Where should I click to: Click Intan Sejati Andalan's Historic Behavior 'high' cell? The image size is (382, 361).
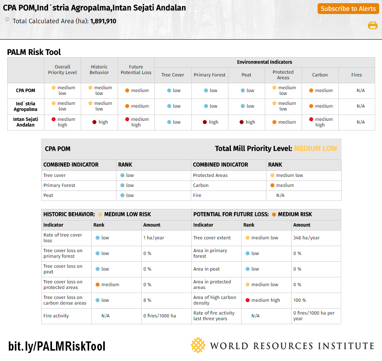pos(100,122)
